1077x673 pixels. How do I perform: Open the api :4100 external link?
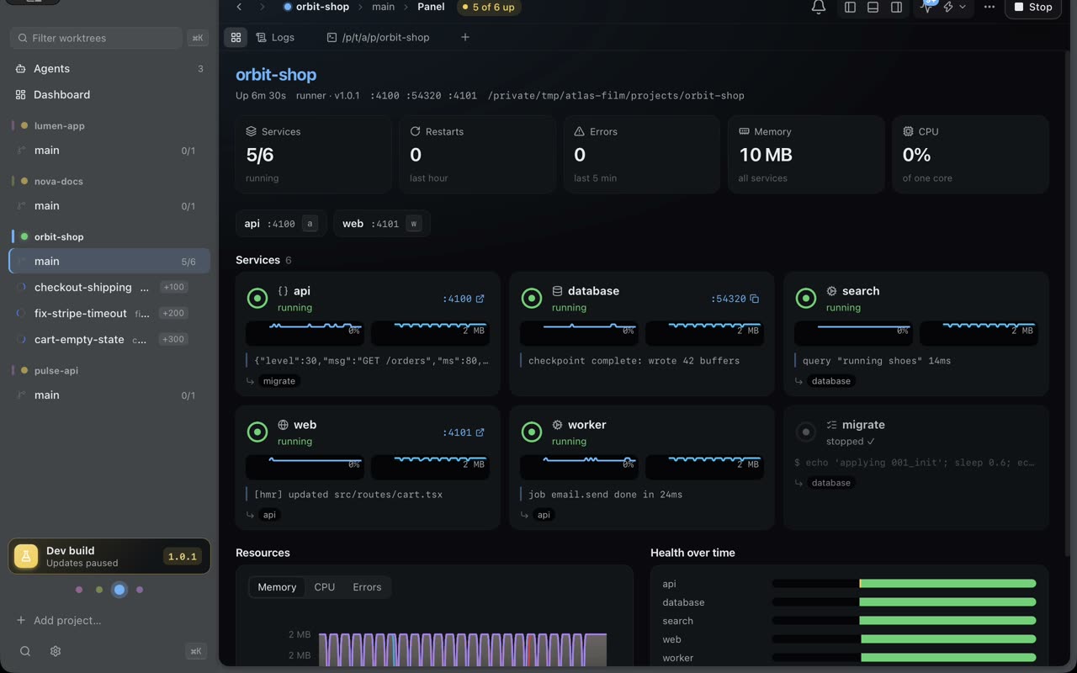click(x=464, y=299)
